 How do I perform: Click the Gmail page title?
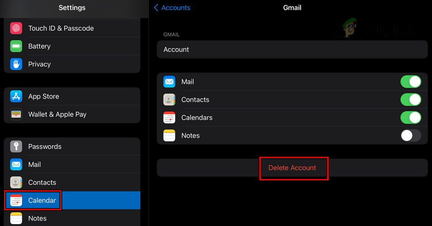click(x=292, y=8)
